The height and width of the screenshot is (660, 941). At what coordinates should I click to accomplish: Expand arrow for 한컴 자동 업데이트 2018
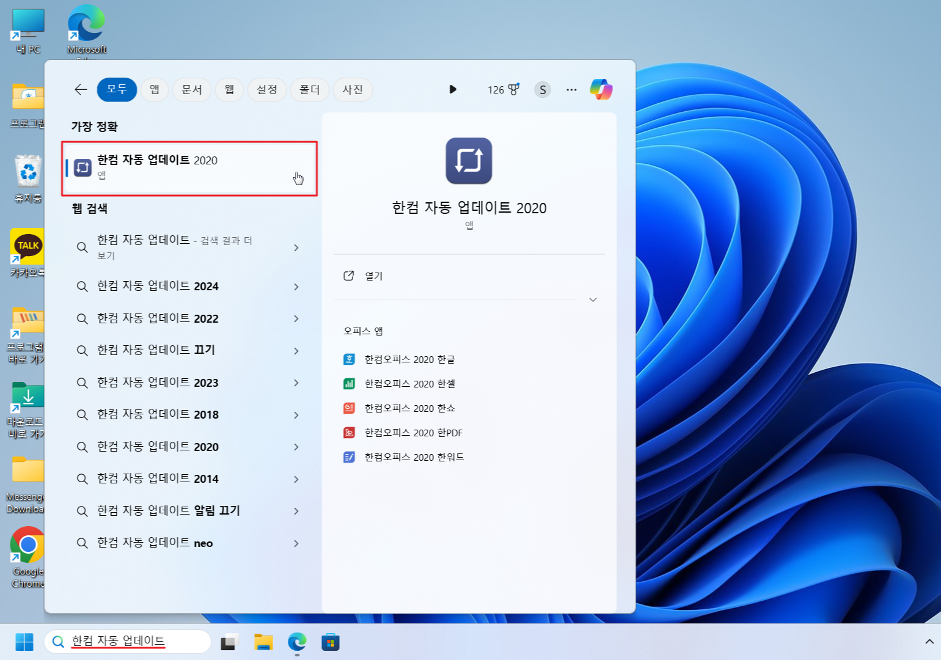pyautogui.click(x=296, y=415)
